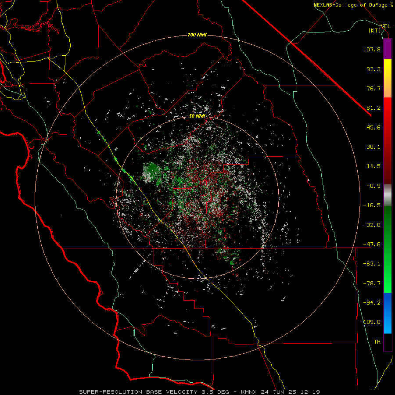Click the 50 NMI range ring label
This screenshot has width=395, height=395.
[x=197, y=116]
